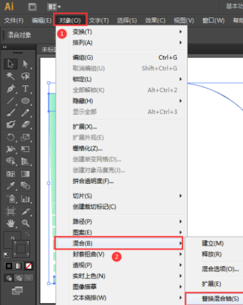Image resolution: width=243 pixels, height=305 pixels.
Task: Reset to default fill and stroke
Action: coord(6,255)
